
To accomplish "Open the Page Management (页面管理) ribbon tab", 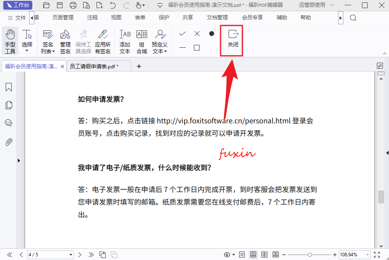I will point(63,18).
